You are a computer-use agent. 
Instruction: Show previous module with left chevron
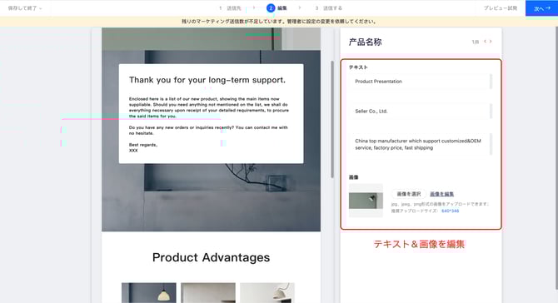point(485,42)
